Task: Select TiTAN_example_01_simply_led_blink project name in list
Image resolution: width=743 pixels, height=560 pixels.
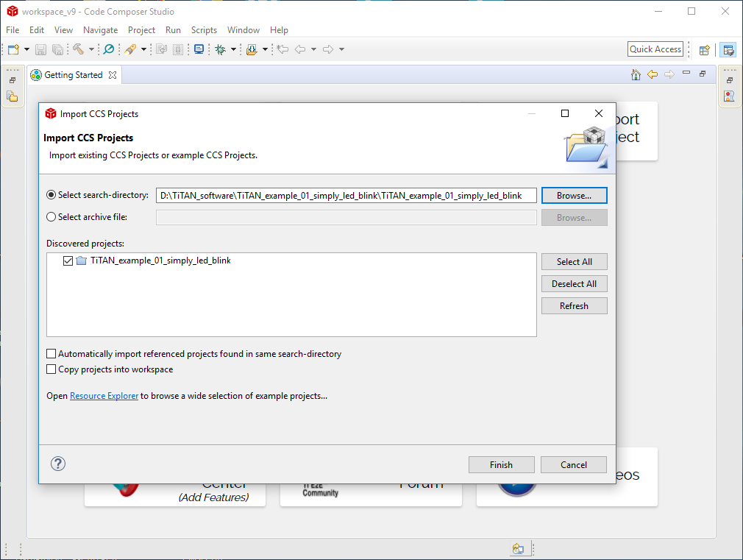Action: click(x=160, y=260)
